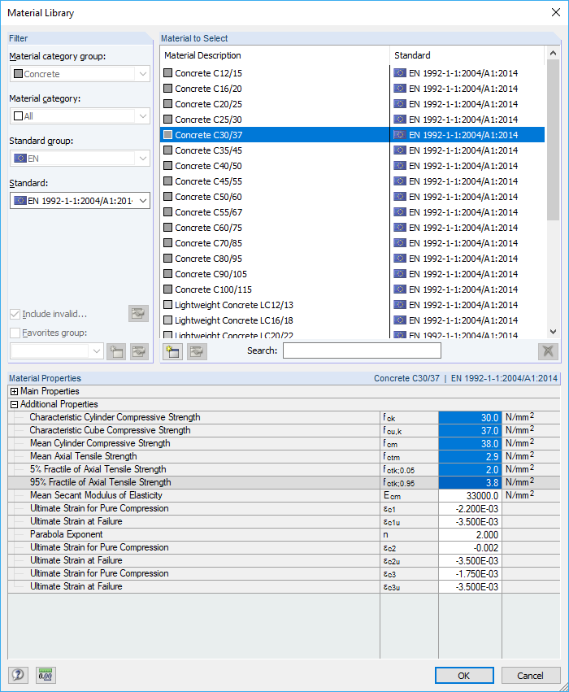Select Concrete C55/67 in the list
This screenshot has height=692, width=569.
pos(353,212)
